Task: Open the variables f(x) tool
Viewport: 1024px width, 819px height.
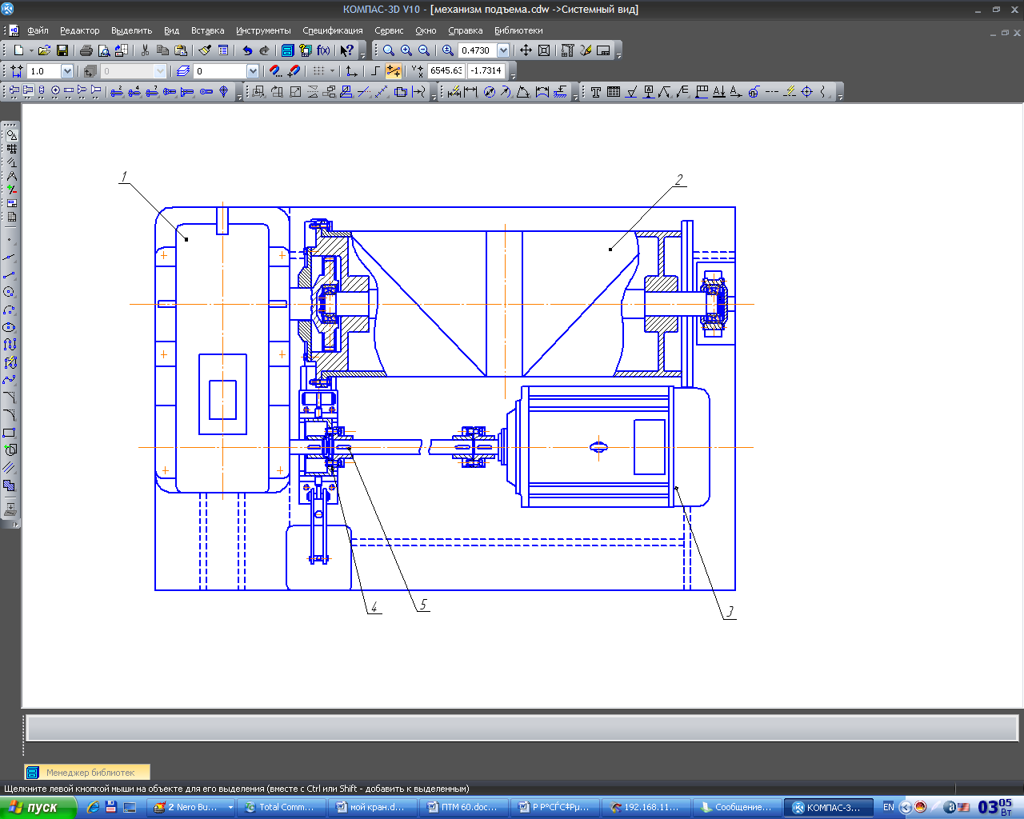Action: click(323, 50)
